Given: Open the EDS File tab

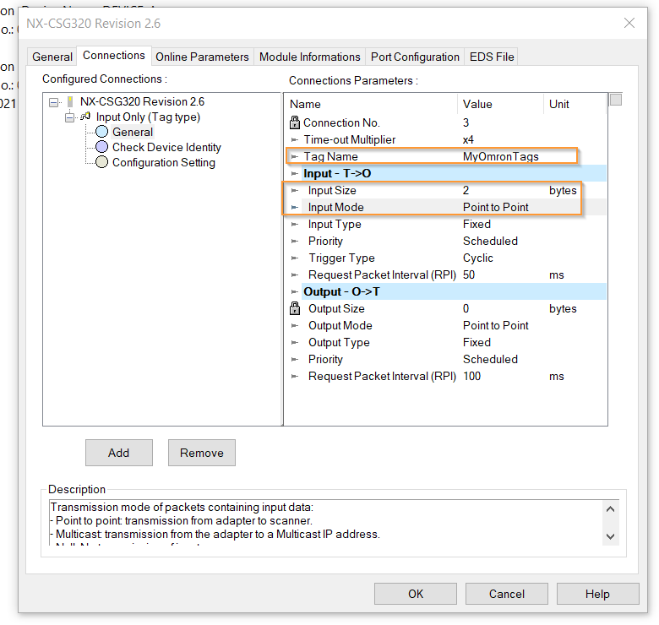Looking at the screenshot, I should (492, 57).
